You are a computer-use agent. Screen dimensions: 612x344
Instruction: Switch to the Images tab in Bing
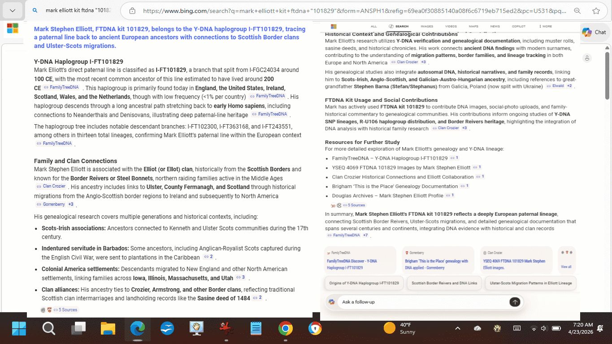(426, 26)
